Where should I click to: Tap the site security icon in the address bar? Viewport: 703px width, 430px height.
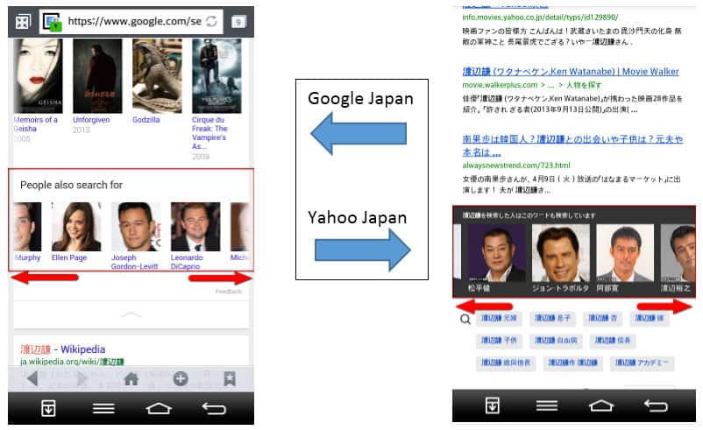click(x=52, y=22)
